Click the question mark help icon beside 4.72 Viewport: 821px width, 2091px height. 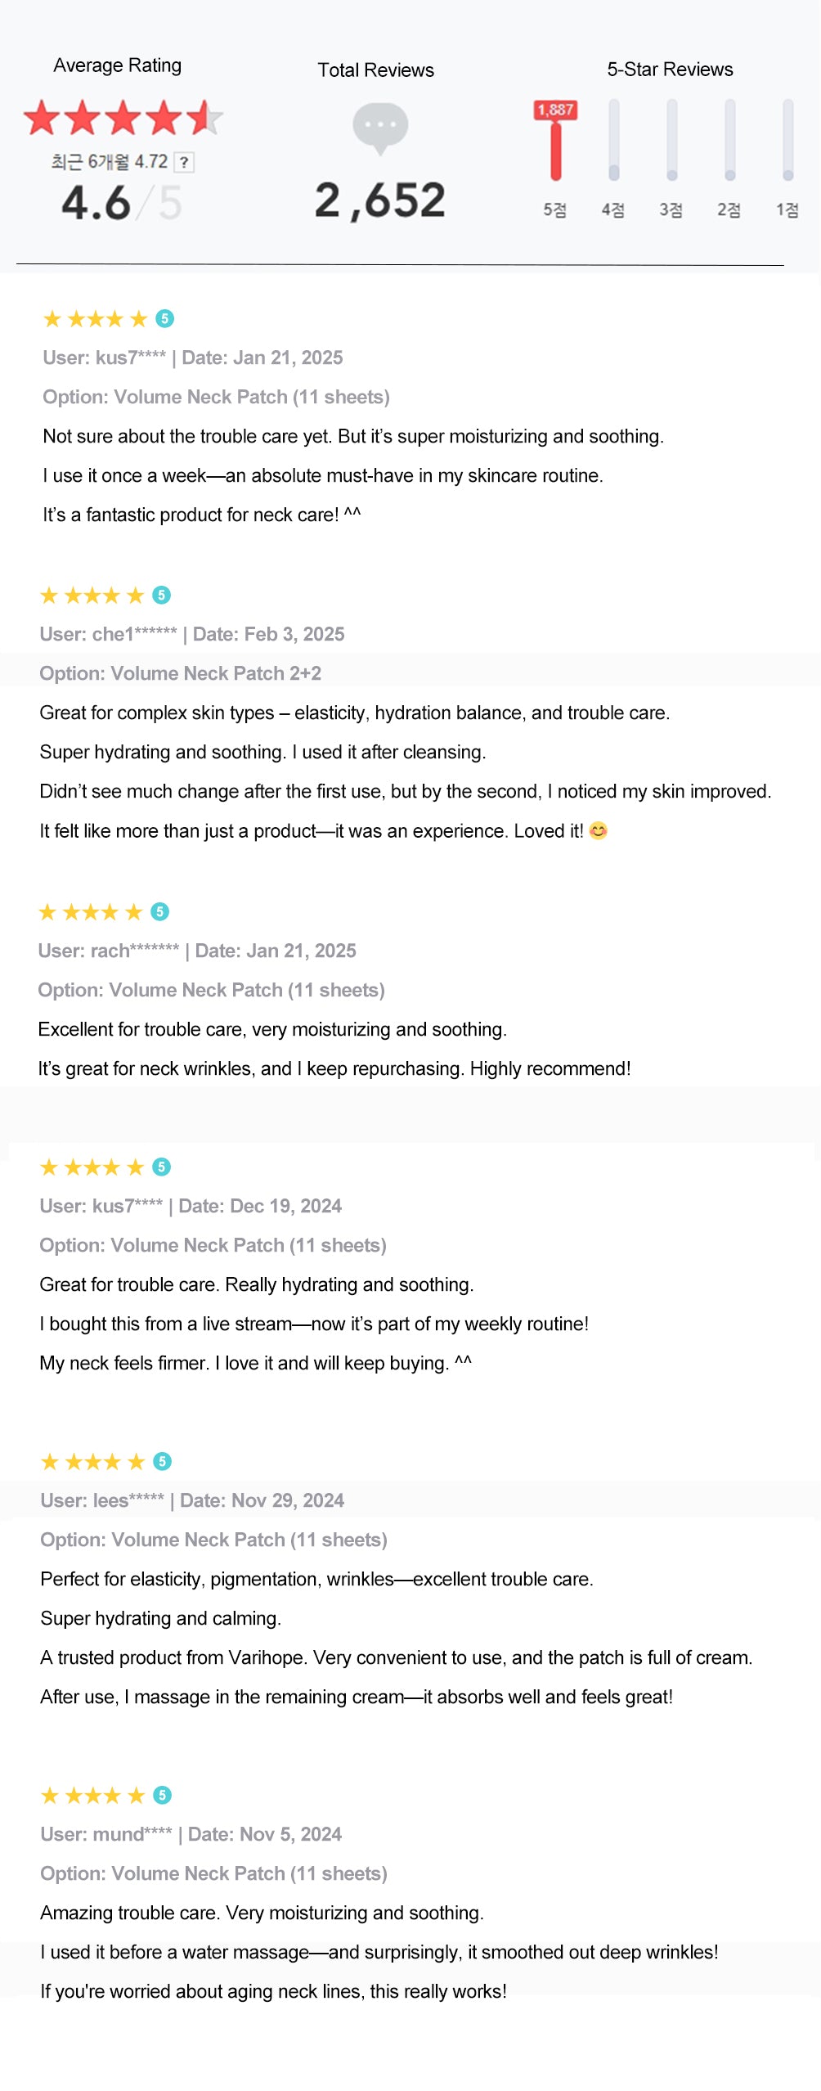(184, 162)
